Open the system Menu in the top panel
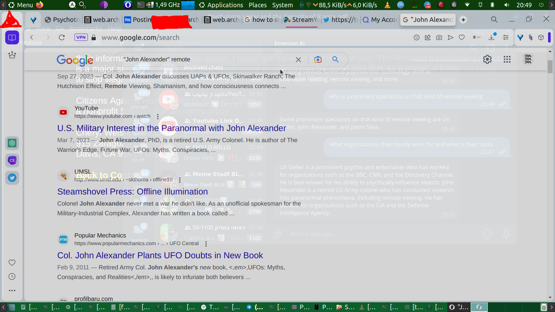The image size is (555, 312). coord(21,5)
